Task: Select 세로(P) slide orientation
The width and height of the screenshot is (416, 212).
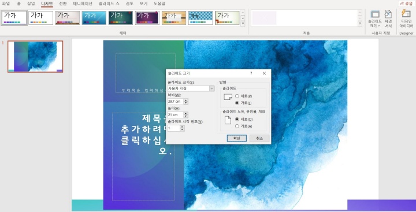Action: 244,96
